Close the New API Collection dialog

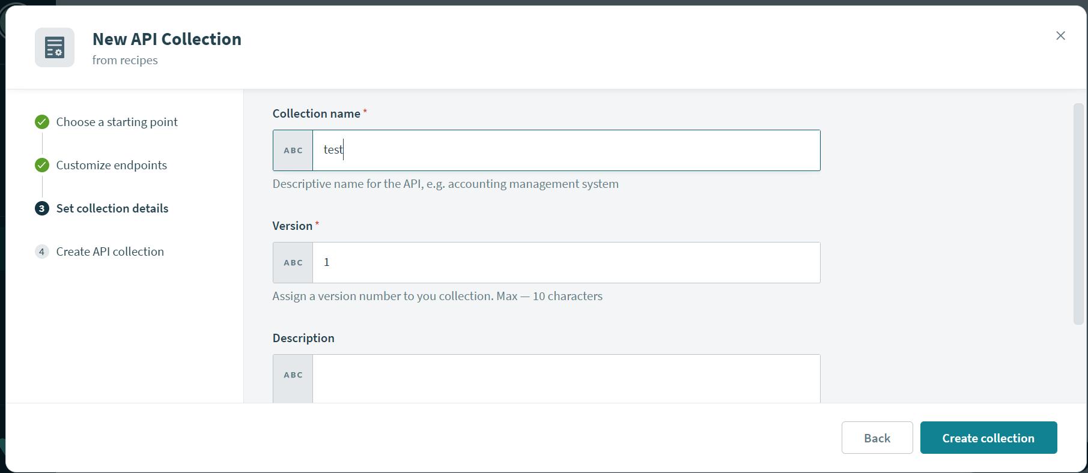1060,36
